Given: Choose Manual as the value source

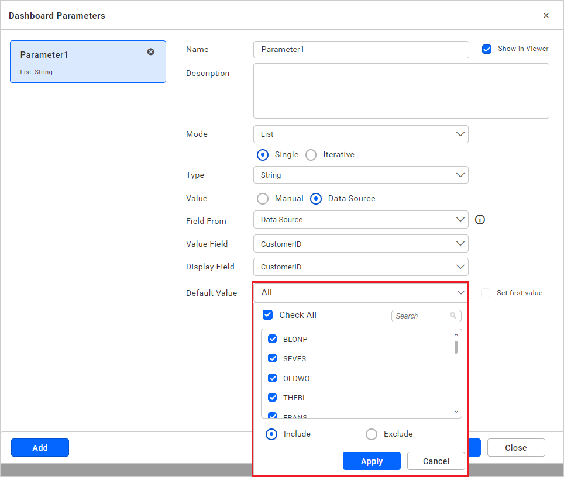Looking at the screenshot, I should pos(263,199).
